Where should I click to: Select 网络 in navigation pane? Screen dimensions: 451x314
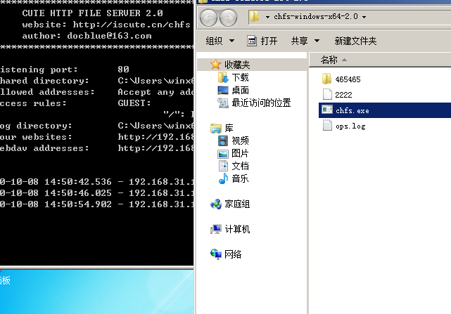tap(233, 254)
